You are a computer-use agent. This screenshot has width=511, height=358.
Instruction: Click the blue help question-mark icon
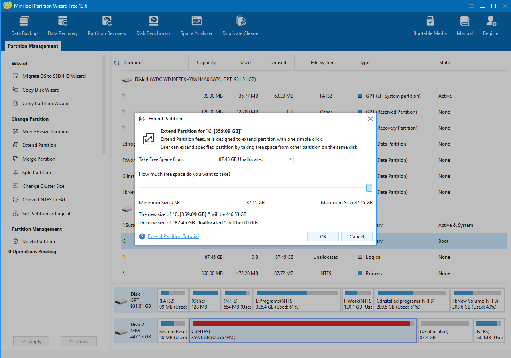coord(142,236)
